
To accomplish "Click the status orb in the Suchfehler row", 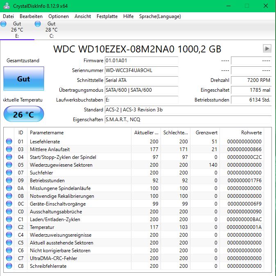I will click(x=9, y=172).
